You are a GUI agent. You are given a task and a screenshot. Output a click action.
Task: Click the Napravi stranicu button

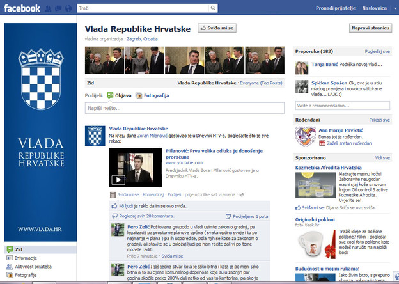coord(370,28)
